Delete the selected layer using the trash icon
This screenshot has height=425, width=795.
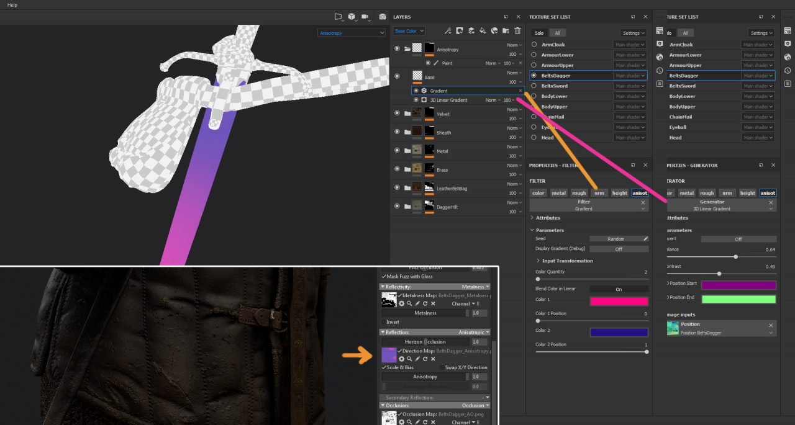click(517, 30)
